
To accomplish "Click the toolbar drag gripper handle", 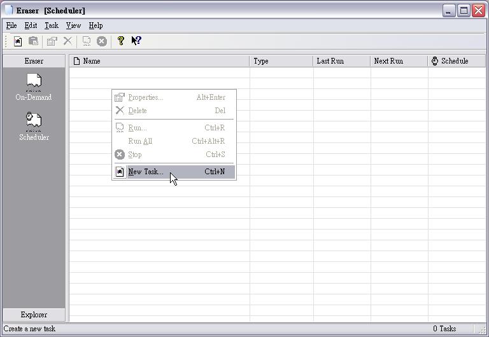I will coord(6,41).
